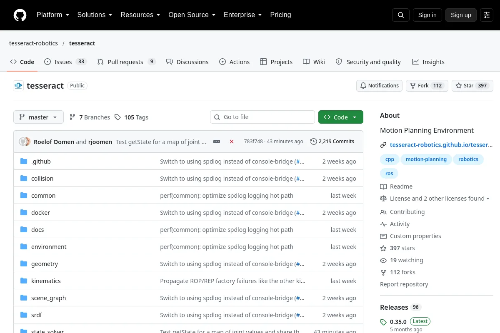Open the Pull requests tab
Viewport: 500px width, 333px height.
(x=126, y=62)
